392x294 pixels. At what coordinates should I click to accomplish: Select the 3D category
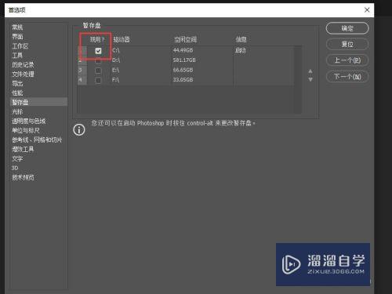coord(15,168)
